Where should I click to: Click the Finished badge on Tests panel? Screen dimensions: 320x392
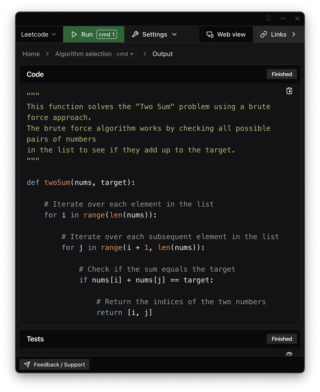[x=282, y=339]
